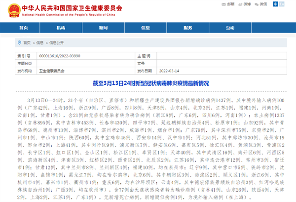Open the 微博 Weibo icon
The image size is (296, 202).
pyautogui.click(x=240, y=4)
